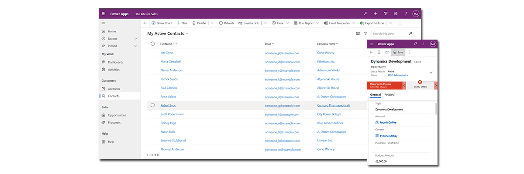Click Email a Link command
Viewport: 524px width, 174px height.
click(248, 23)
